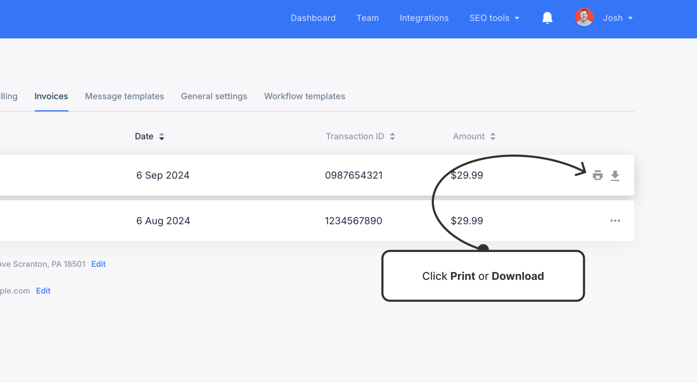The image size is (697, 383).
Task: Edit the billing email address
Action: [x=43, y=291]
